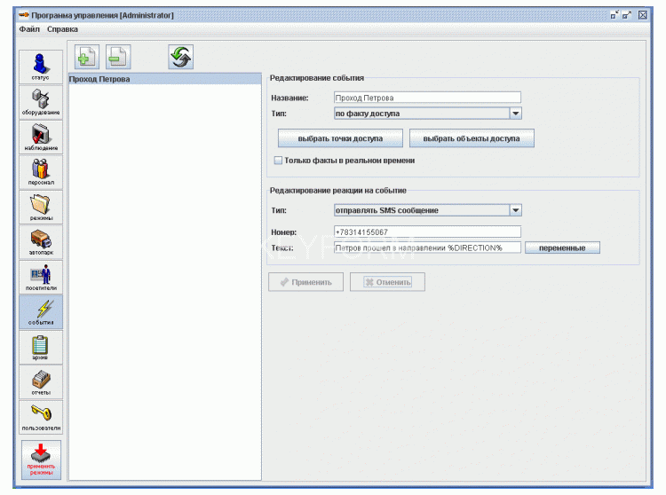The width and height of the screenshot is (666, 495).
Task: Open the Справка menu
Action: (62, 29)
